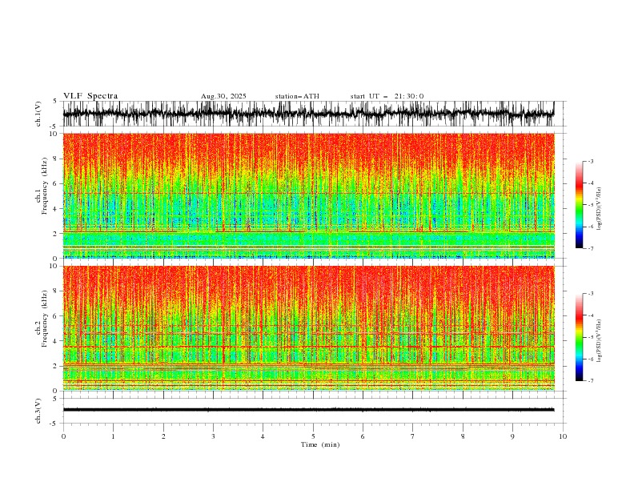634x490 pixels.
Task: Click the ch.2 PSD color scale bar
Action: (x=579, y=337)
